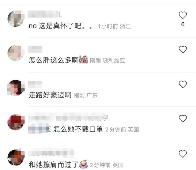
Task: Reply to comment "no 这是真怀了吧。。"
Action: pos(61,26)
